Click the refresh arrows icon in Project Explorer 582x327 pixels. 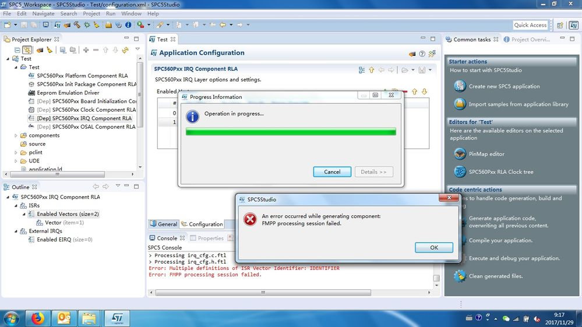point(125,49)
